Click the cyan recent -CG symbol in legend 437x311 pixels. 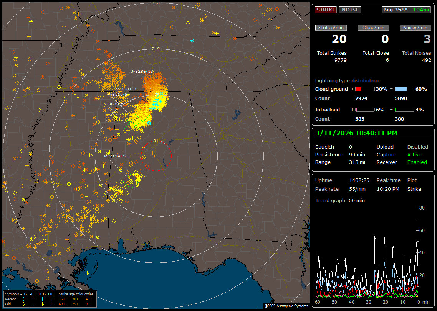pos(23,299)
